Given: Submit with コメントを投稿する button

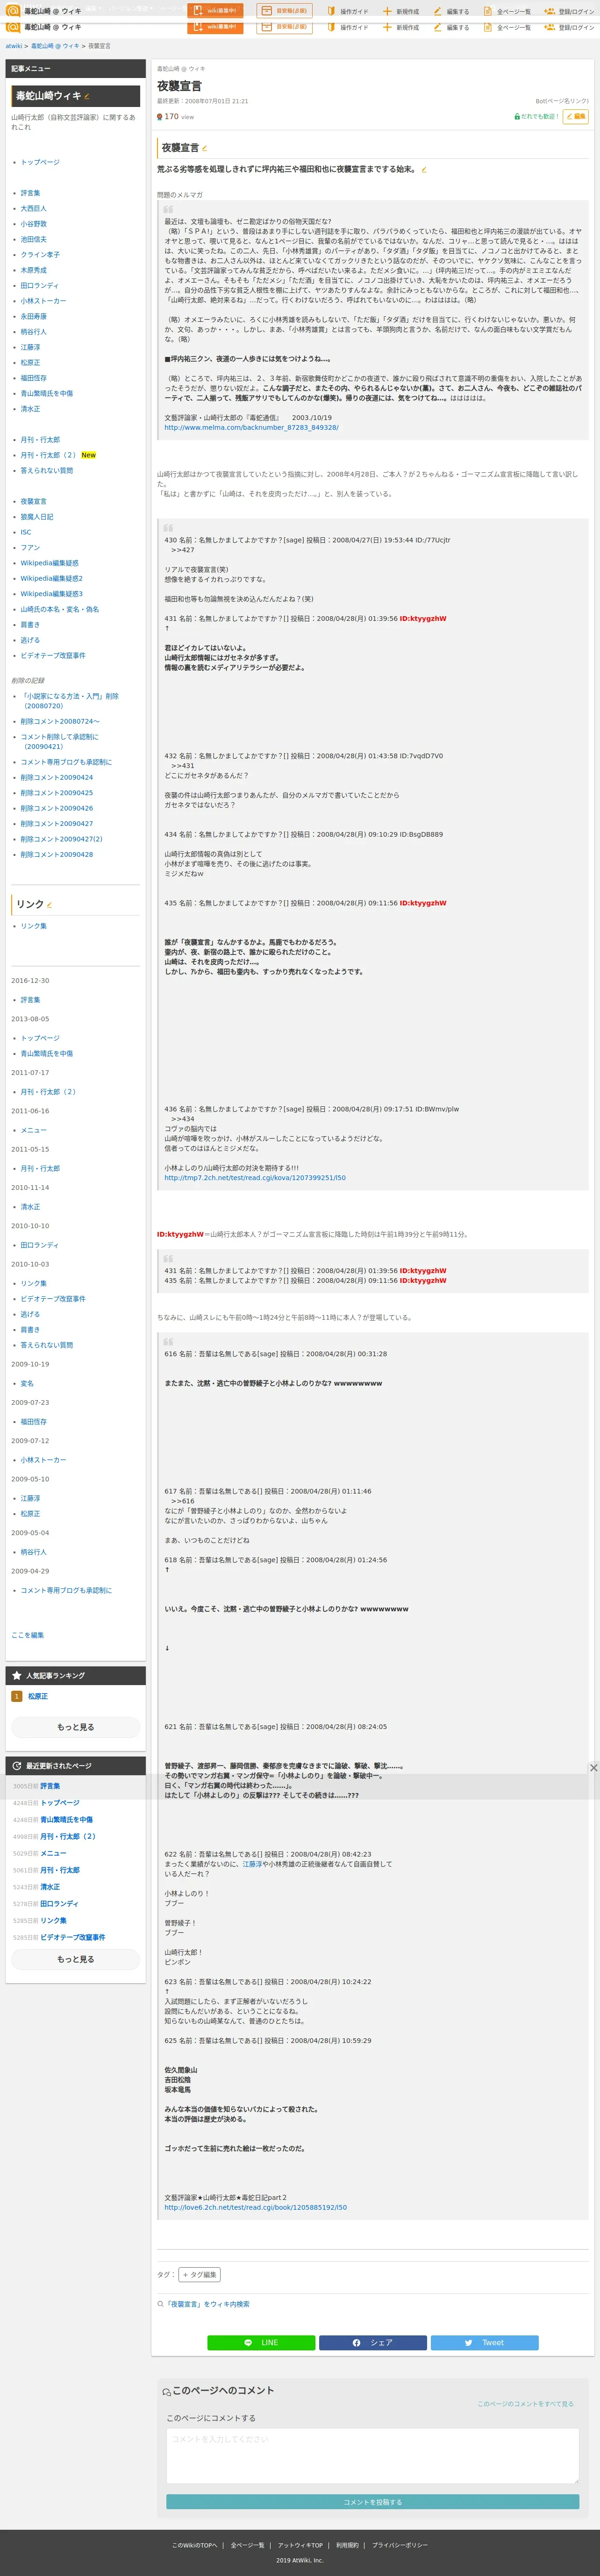Looking at the screenshot, I should [372, 2502].
